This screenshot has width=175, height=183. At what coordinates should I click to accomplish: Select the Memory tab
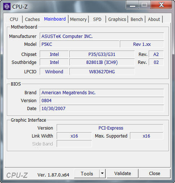click(78, 19)
